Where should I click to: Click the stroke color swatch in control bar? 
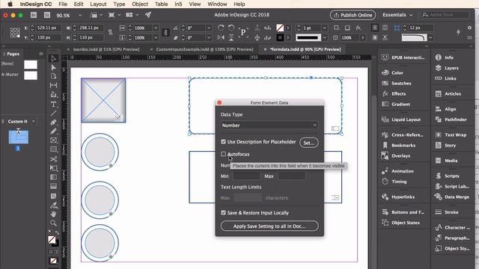pyautogui.click(x=279, y=38)
